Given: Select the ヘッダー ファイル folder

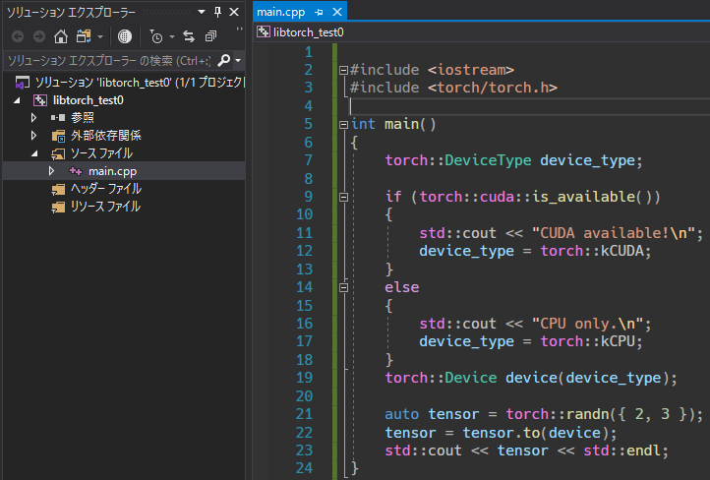Looking at the screenshot, I should tap(106, 189).
